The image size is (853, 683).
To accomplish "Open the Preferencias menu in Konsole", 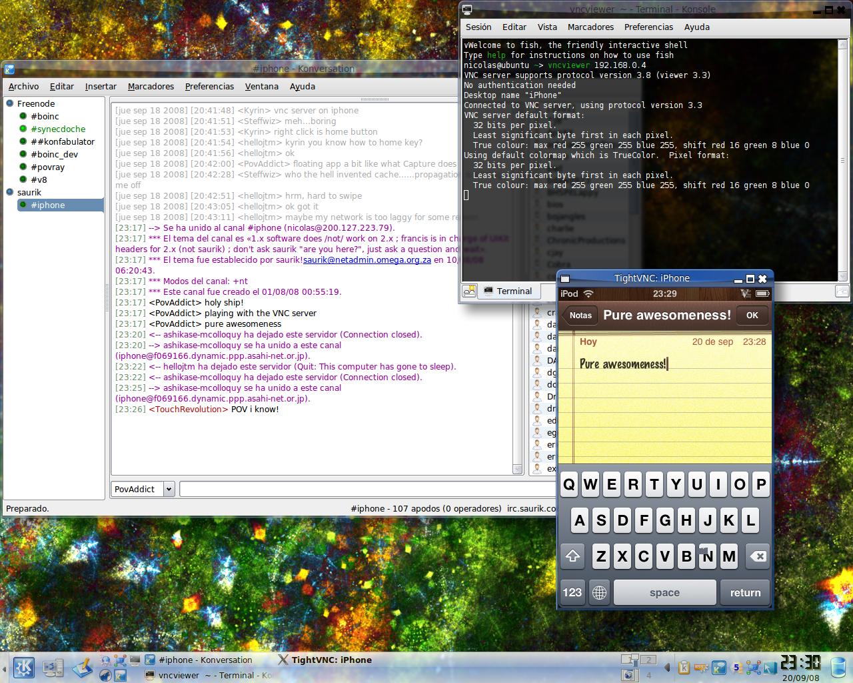I will click(648, 27).
